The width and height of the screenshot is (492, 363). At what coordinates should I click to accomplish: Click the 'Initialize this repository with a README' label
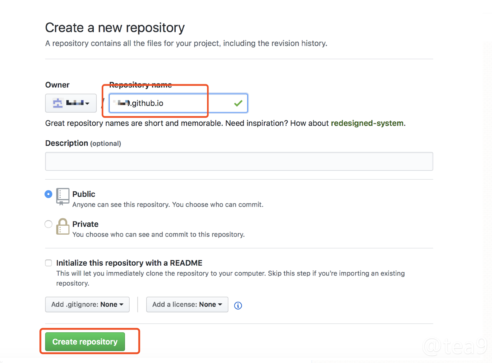pyautogui.click(x=129, y=263)
